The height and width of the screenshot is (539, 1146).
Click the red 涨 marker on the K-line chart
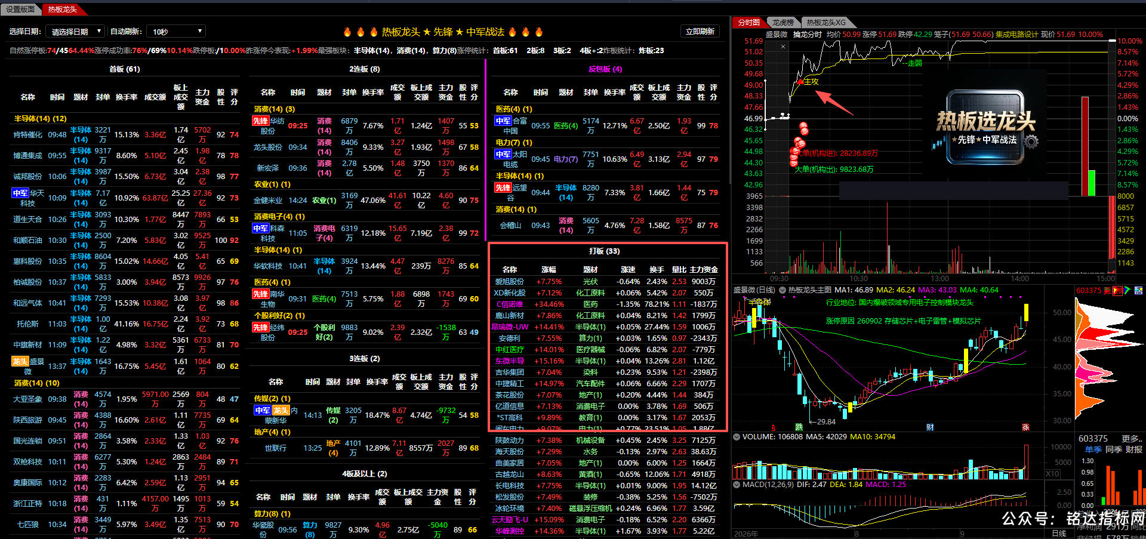pos(1025,427)
